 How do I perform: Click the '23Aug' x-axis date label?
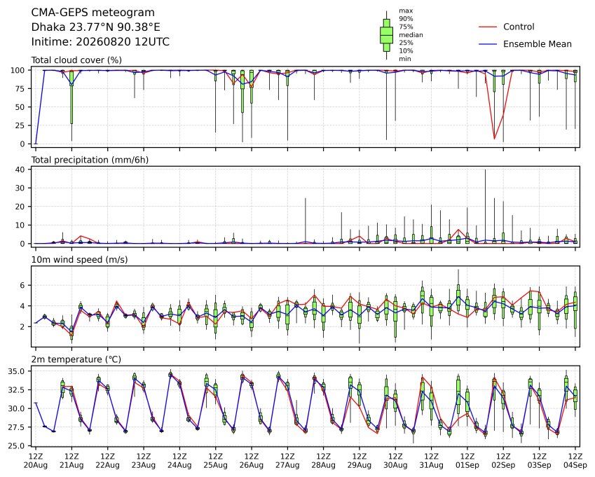click(x=144, y=465)
